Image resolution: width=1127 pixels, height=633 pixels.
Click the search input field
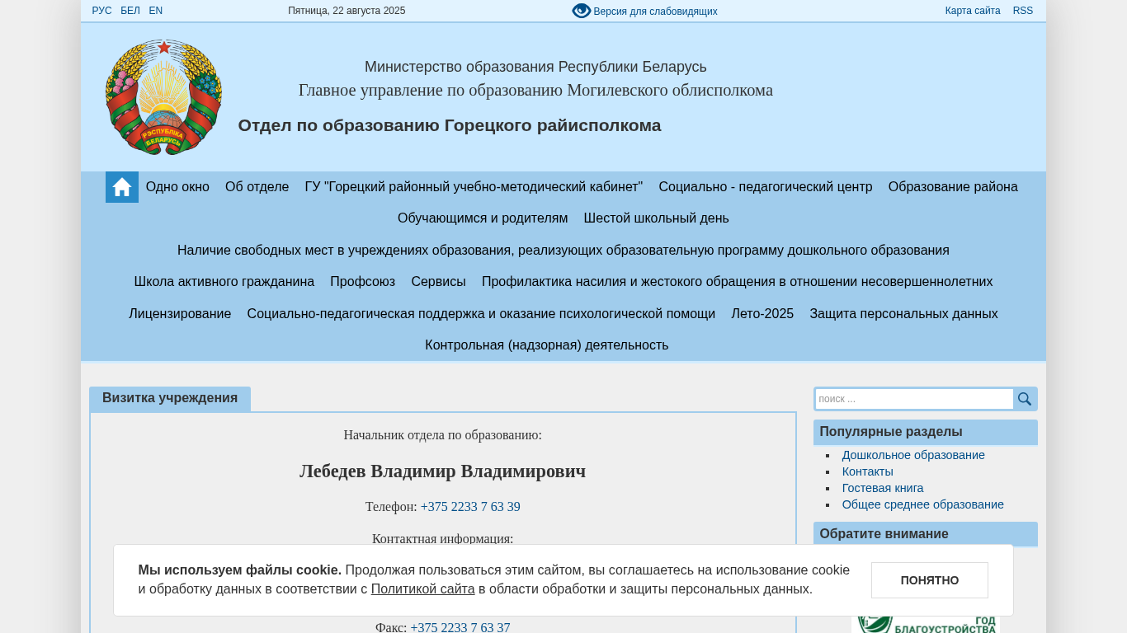tap(914, 399)
